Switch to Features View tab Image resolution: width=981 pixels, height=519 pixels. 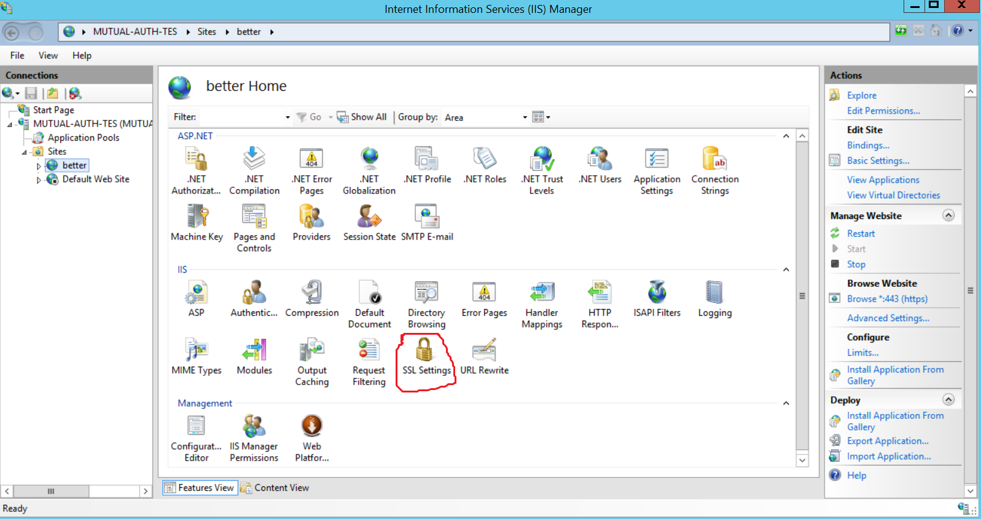(x=200, y=488)
